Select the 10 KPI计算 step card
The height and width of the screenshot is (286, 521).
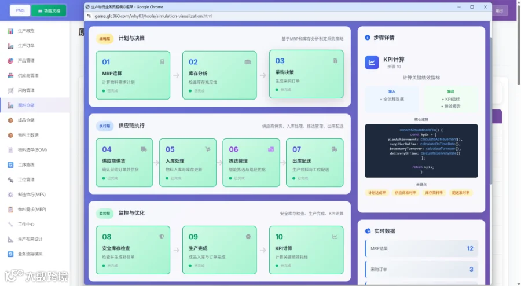(306, 250)
